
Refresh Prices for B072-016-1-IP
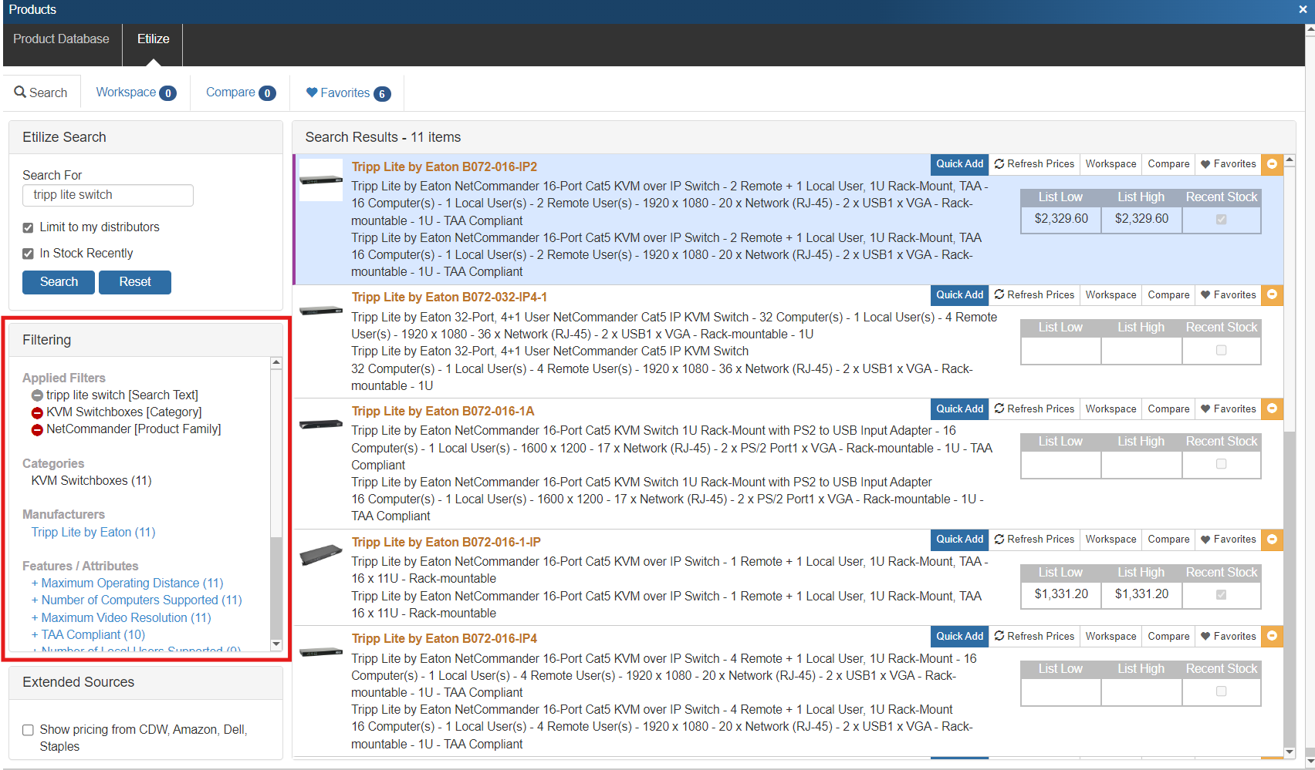click(x=1034, y=540)
